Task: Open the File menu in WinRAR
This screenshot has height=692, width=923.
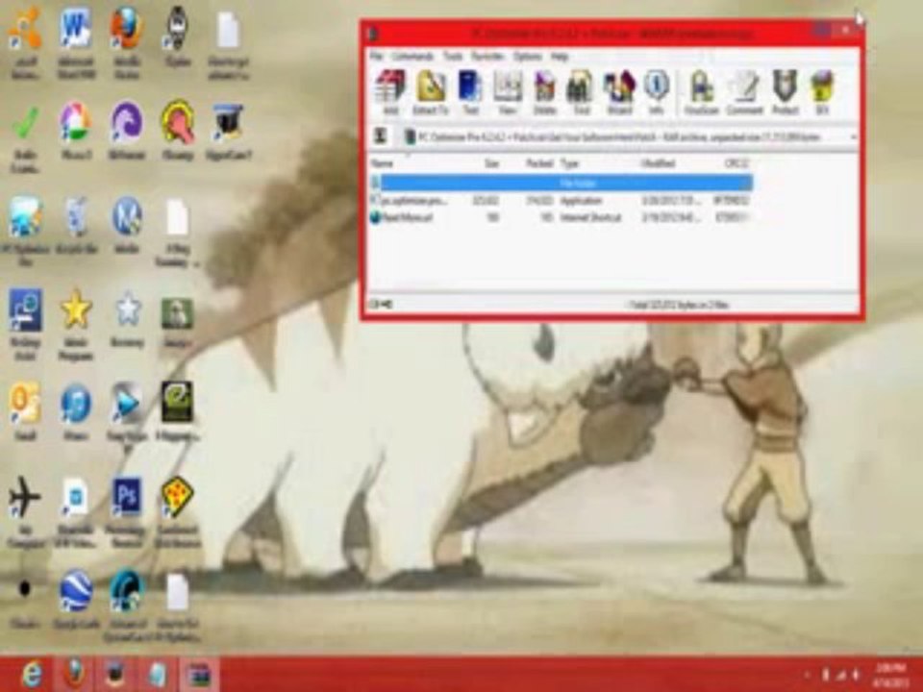Action: tap(376, 57)
